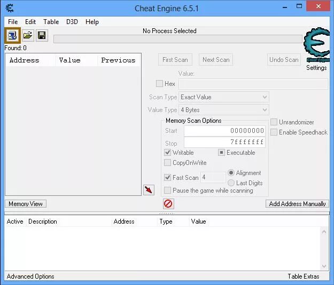Open Advanced Options
This screenshot has width=334, height=285.
click(x=30, y=276)
